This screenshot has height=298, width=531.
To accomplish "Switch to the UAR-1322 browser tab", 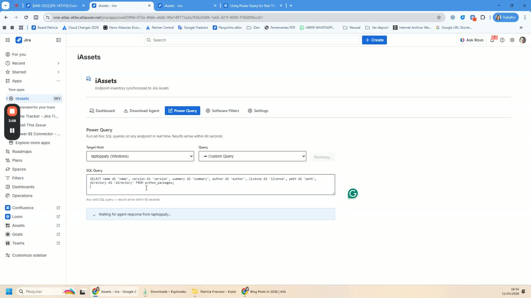I will point(55,6).
